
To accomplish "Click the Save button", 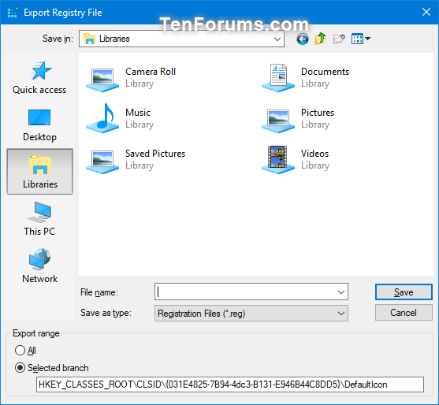I will click(404, 292).
